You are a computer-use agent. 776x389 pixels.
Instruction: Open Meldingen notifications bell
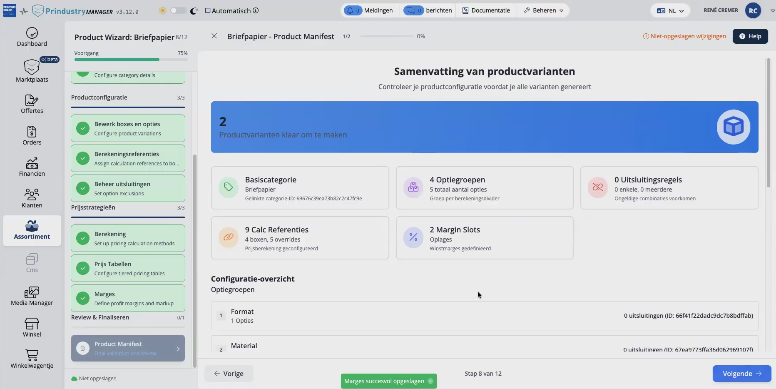coord(369,10)
